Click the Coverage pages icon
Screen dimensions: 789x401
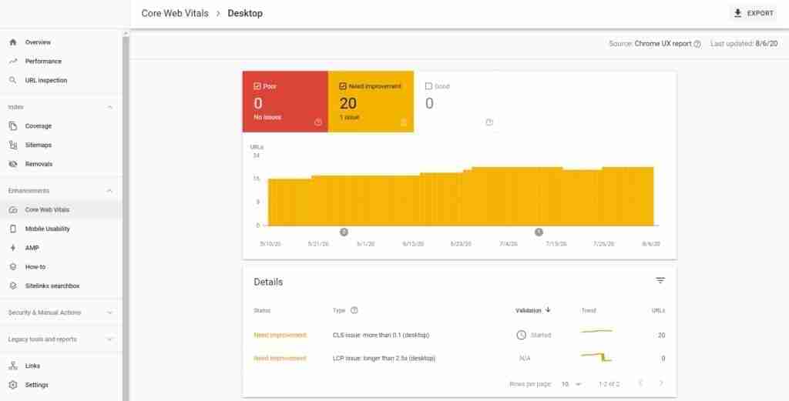13,126
